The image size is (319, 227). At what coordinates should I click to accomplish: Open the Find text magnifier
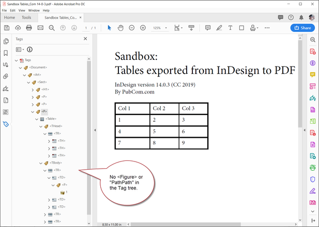(x=52, y=28)
